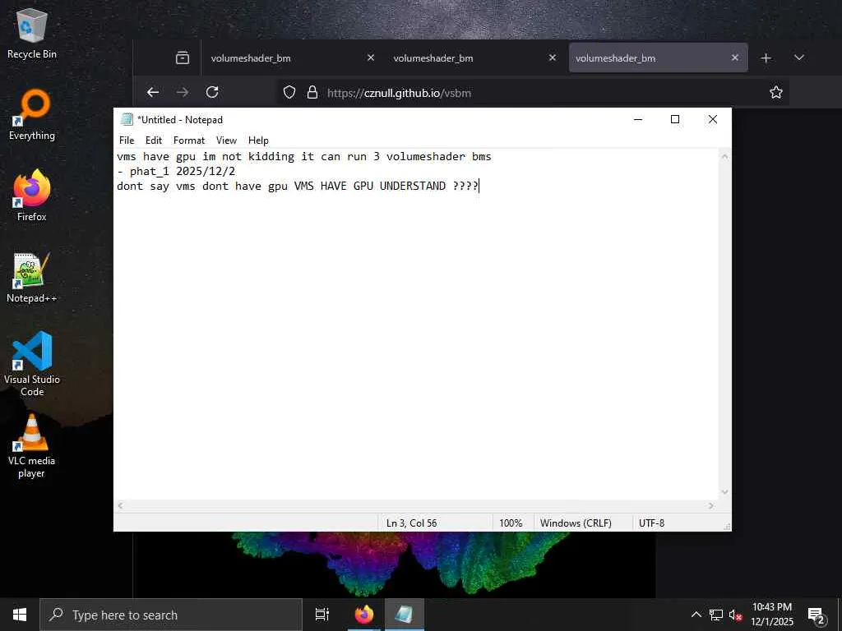Click the word 'volumeshader' in Notepad's first line

pyautogui.click(x=426, y=157)
